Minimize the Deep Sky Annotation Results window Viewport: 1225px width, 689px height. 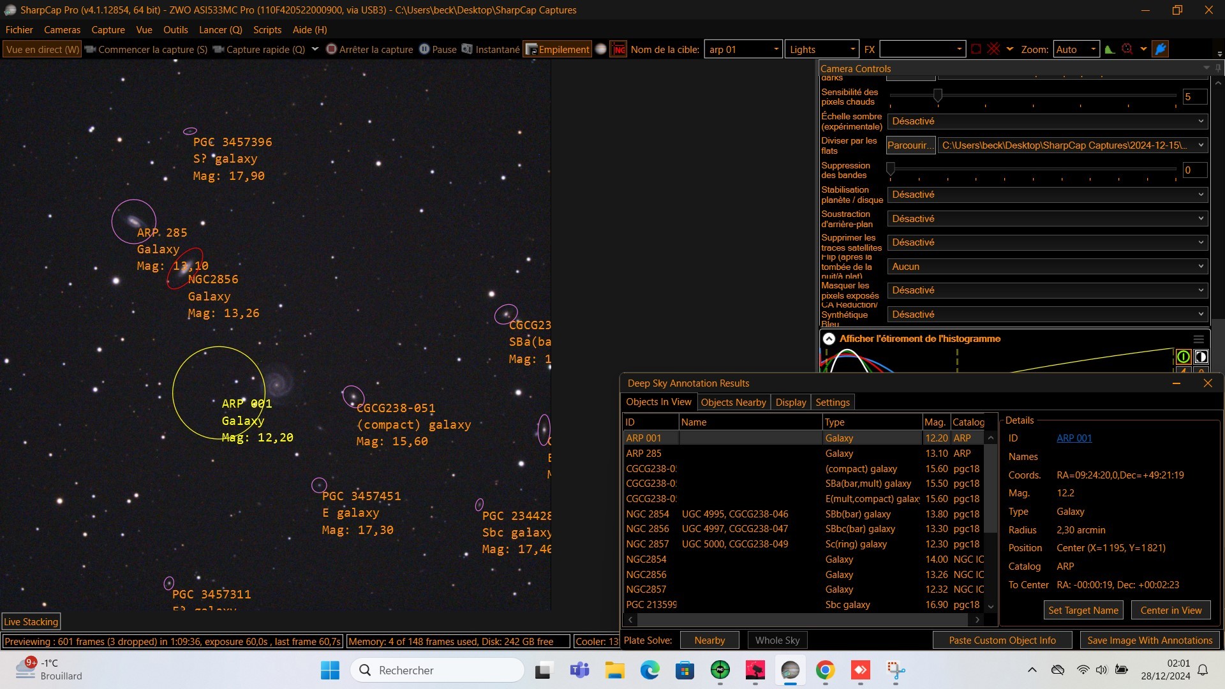point(1177,383)
